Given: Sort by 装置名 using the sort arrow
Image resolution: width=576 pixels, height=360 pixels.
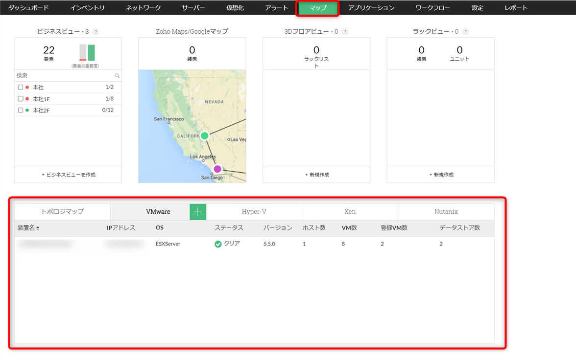Looking at the screenshot, I should (x=38, y=228).
